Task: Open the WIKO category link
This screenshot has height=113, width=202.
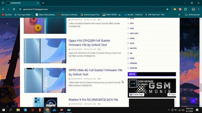Action: tap(132, 58)
